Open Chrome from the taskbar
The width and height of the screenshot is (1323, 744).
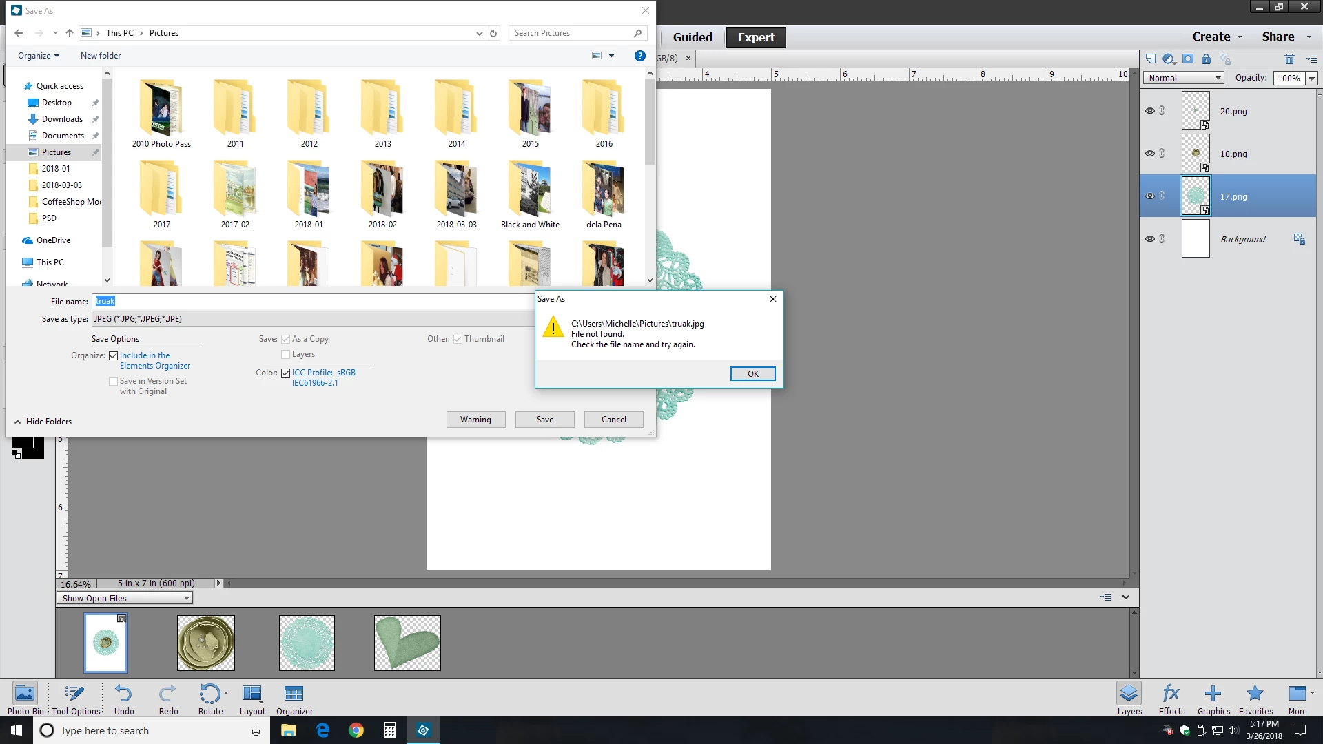click(356, 730)
